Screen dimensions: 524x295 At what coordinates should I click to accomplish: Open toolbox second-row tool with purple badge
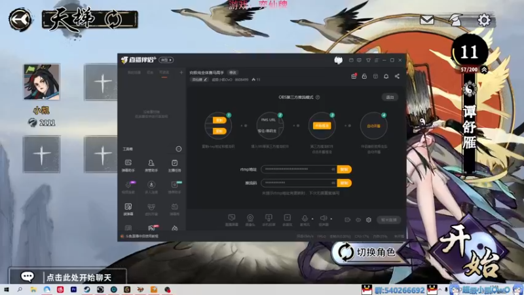point(128,187)
